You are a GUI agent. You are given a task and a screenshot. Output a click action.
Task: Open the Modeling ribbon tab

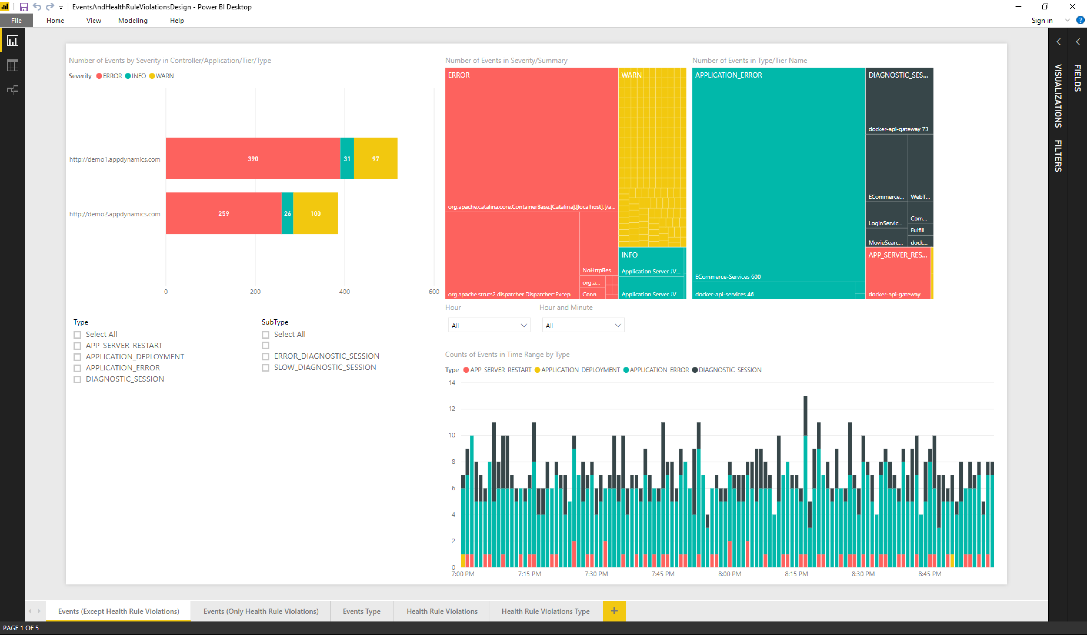(x=132, y=20)
